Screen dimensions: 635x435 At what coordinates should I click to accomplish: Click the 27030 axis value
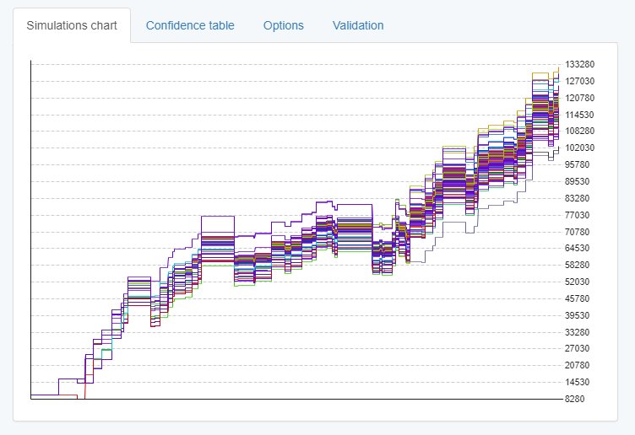click(x=578, y=348)
